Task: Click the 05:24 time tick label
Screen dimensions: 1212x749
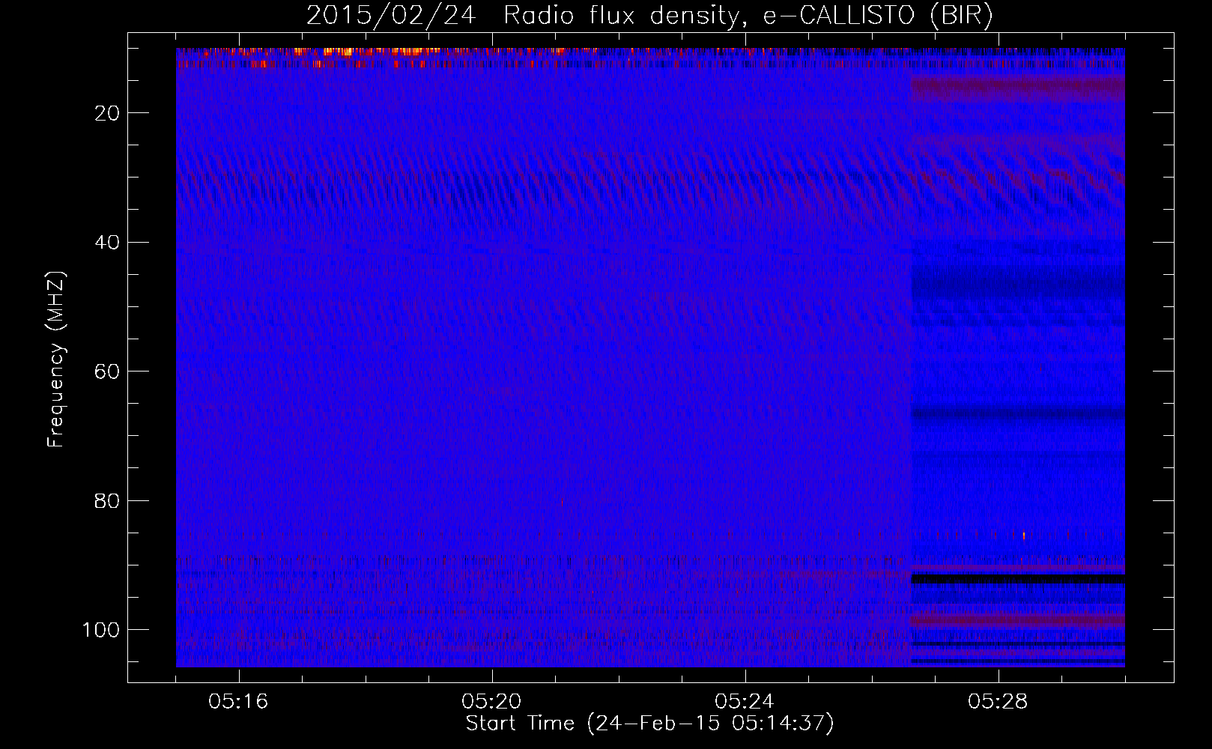Action: [x=745, y=702]
